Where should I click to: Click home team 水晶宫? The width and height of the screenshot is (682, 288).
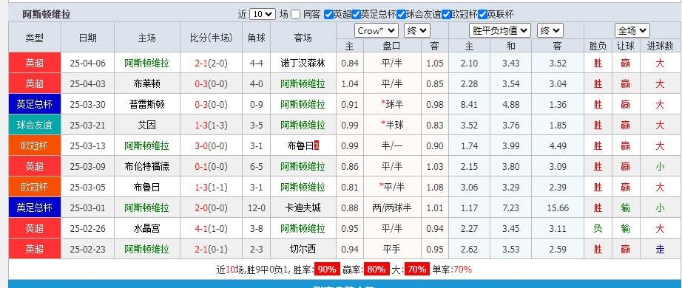pyautogui.click(x=146, y=228)
